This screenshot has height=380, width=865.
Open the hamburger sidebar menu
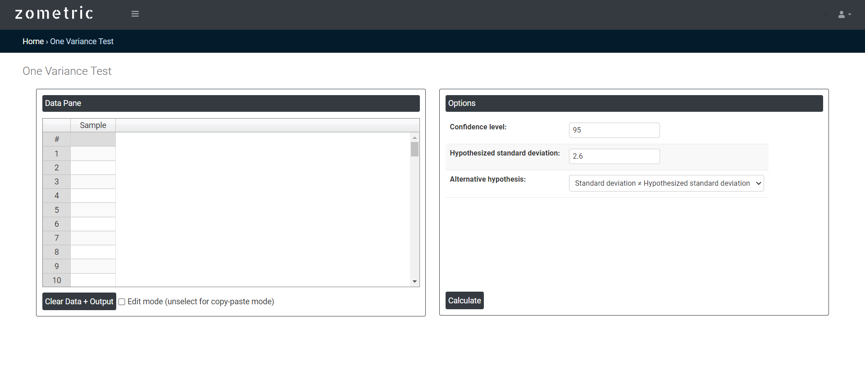(x=135, y=14)
